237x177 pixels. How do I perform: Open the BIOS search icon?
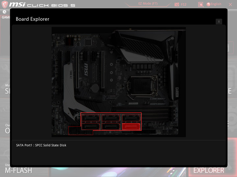[201, 5]
